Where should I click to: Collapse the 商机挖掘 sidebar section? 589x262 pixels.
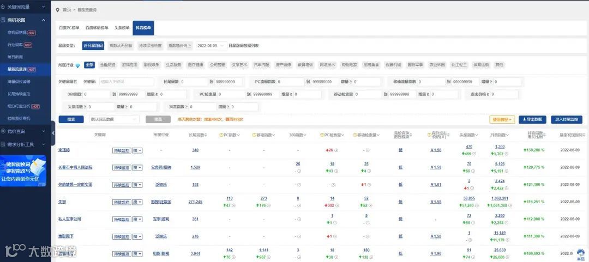click(x=44, y=20)
